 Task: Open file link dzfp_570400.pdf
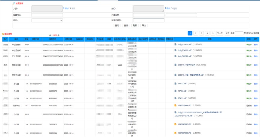point(185,44)
